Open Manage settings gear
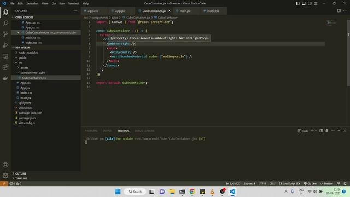Screen dimensions: 350x197 [5, 176]
